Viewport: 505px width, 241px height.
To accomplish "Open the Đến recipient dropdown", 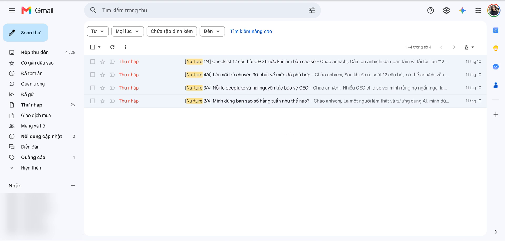I will [212, 32].
